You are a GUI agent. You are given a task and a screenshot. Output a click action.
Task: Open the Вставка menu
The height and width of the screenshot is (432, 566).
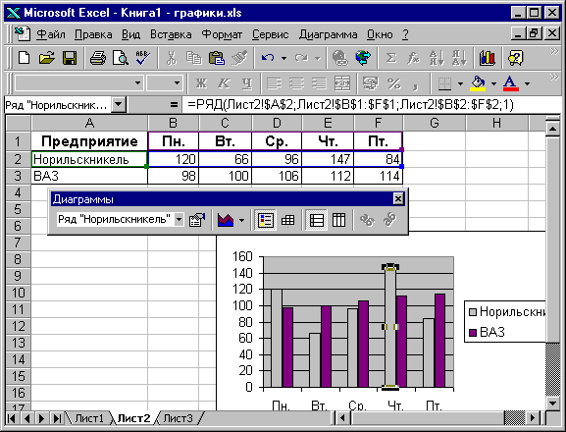click(x=171, y=34)
